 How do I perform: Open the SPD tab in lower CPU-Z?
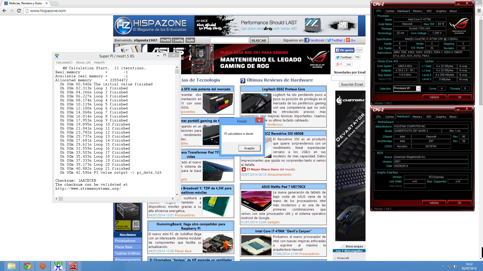(429, 117)
